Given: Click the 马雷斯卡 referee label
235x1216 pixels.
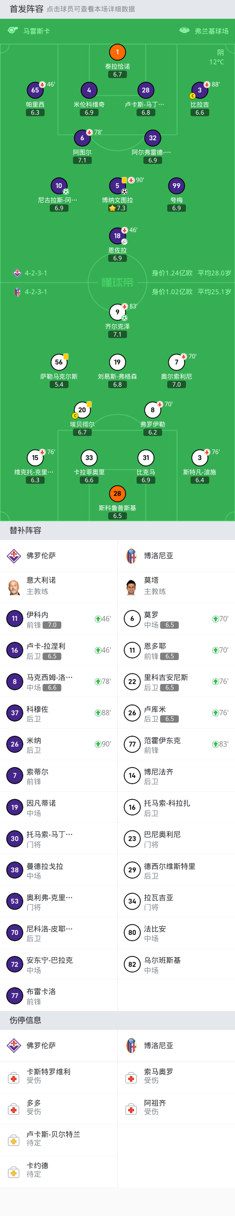Looking at the screenshot, I should click(x=36, y=31).
